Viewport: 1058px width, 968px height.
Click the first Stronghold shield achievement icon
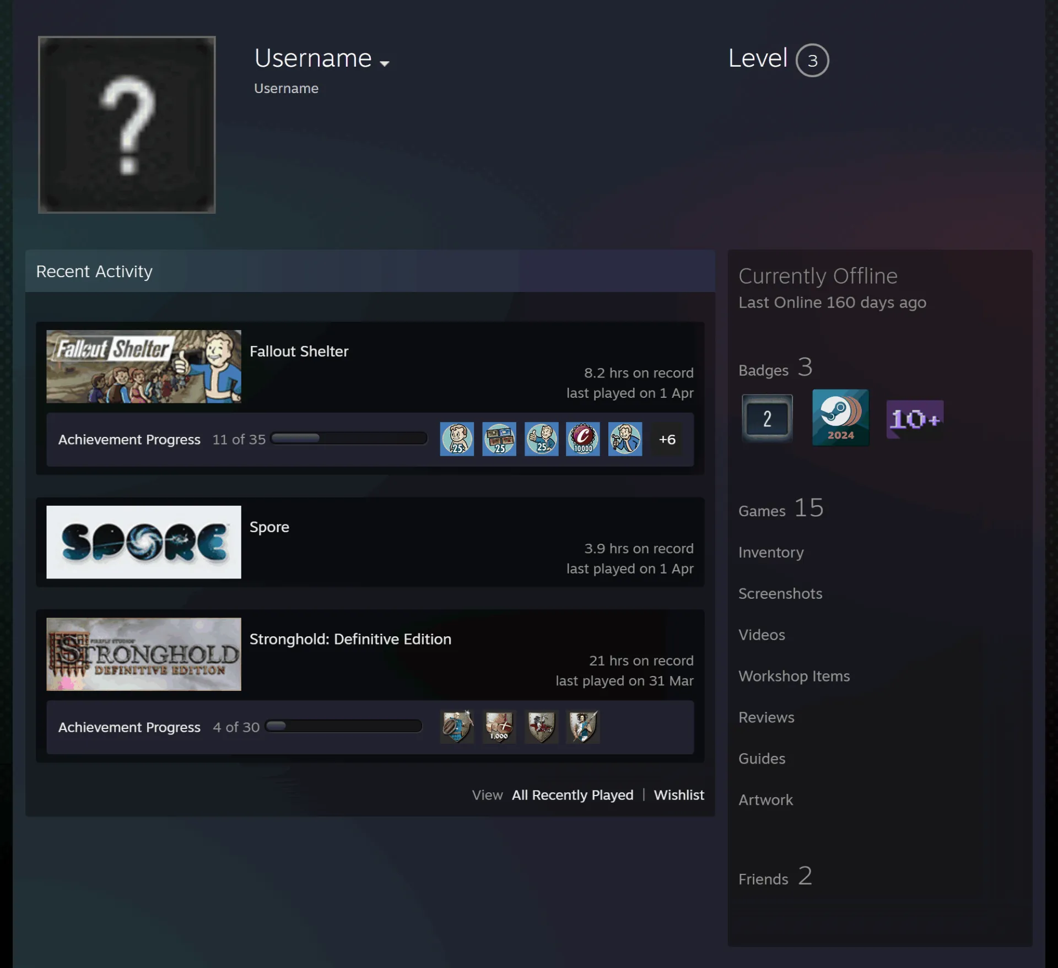point(457,727)
